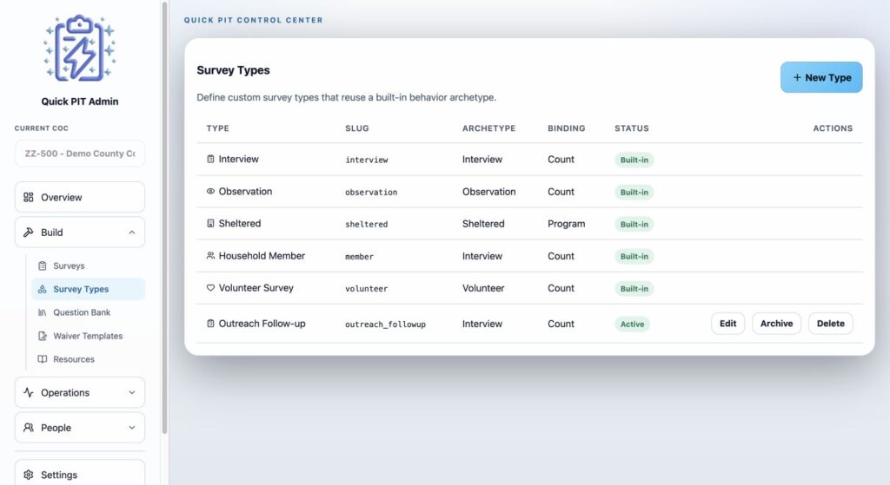Image resolution: width=890 pixels, height=485 pixels.
Task: Click the People users icon
Action: click(29, 428)
